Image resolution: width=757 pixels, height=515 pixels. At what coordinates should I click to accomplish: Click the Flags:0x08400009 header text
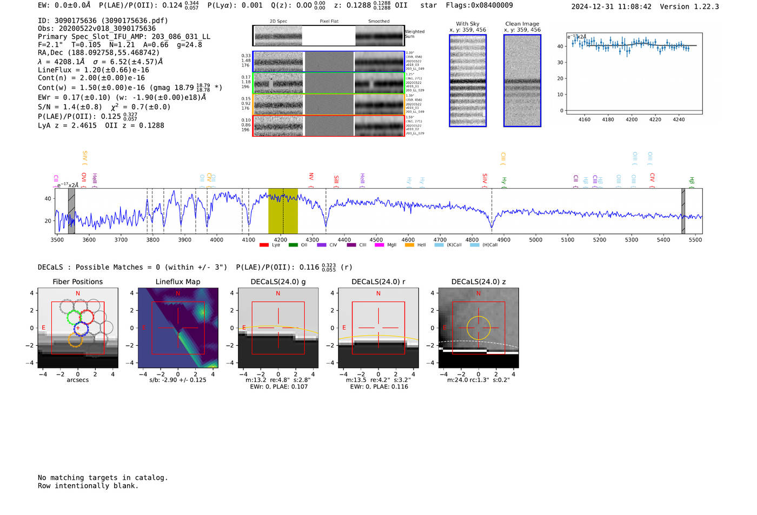click(480, 5)
